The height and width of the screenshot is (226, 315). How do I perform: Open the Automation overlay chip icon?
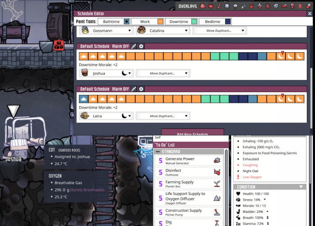pos(301,6)
